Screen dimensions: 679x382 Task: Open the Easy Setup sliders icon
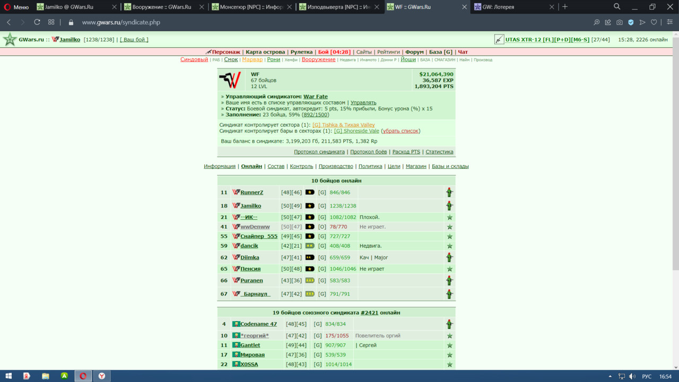669,22
